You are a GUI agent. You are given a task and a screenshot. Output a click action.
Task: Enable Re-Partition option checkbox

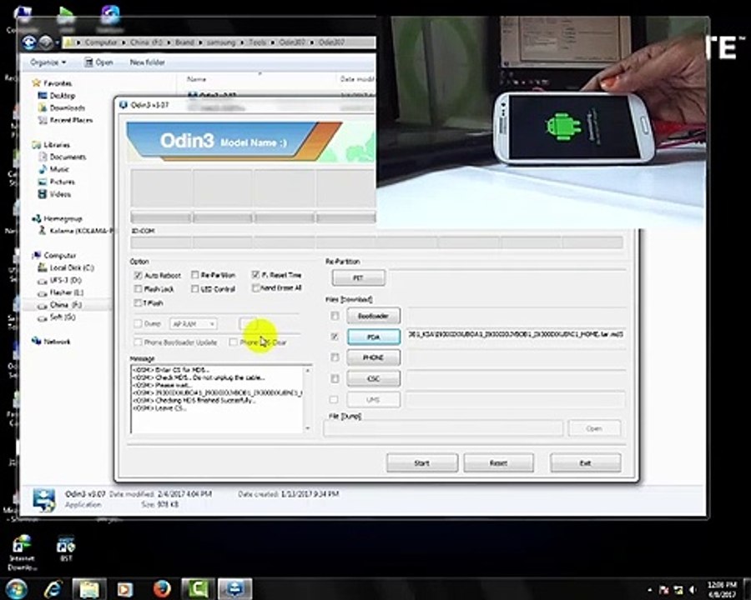click(x=195, y=275)
